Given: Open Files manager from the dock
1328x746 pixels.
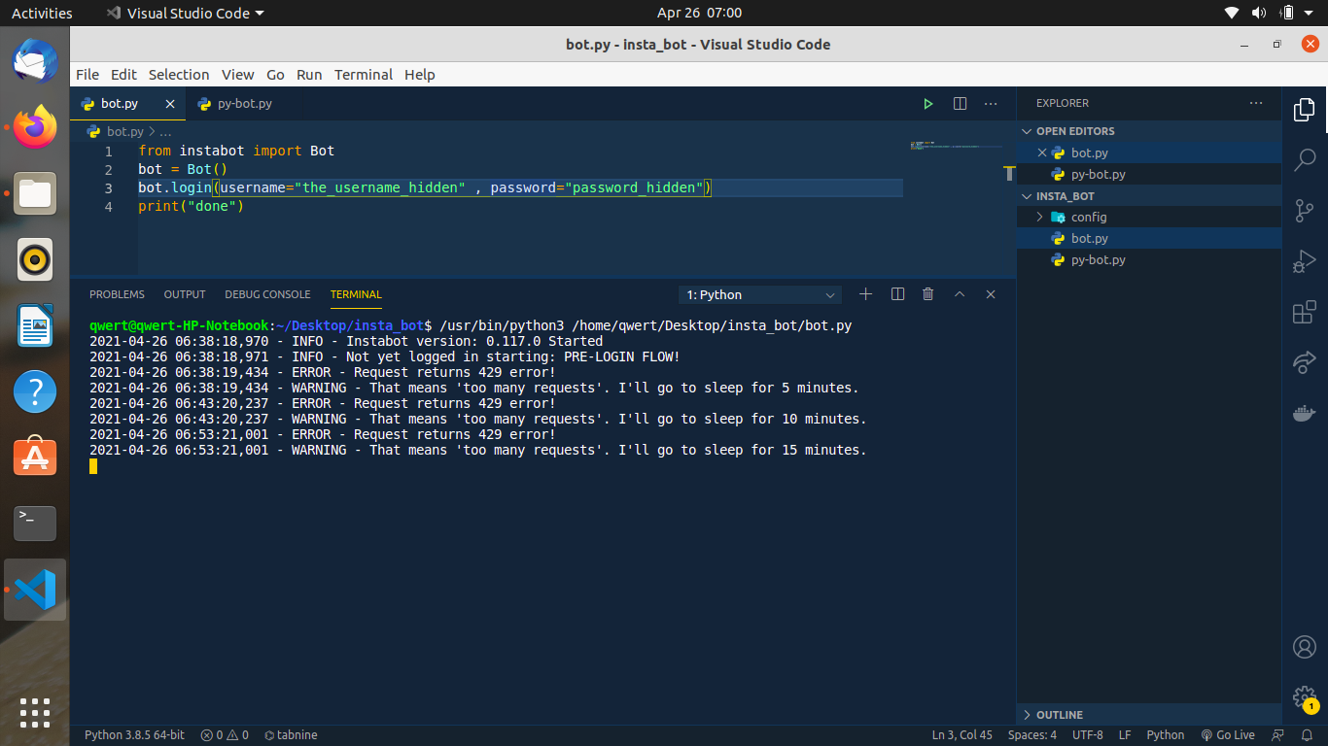Looking at the screenshot, I should [35, 193].
